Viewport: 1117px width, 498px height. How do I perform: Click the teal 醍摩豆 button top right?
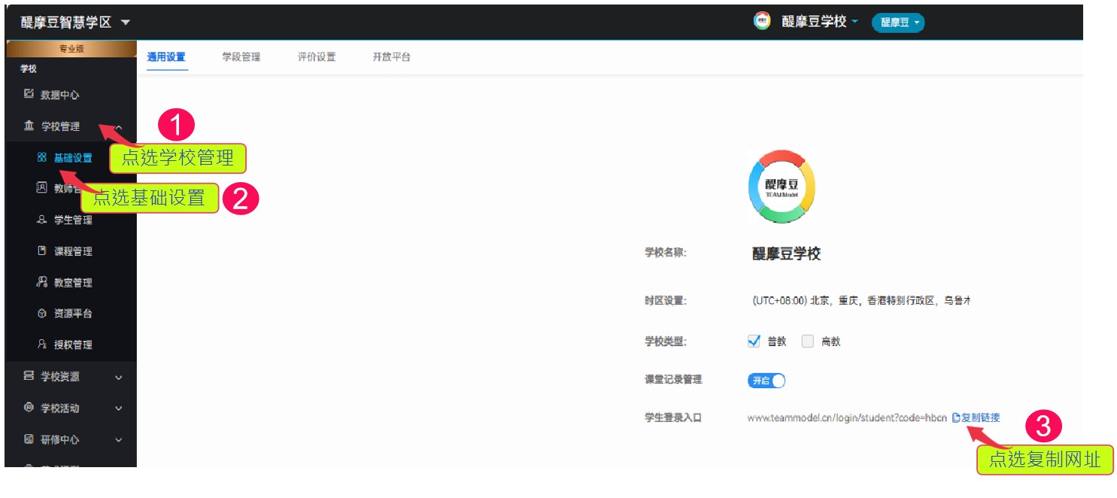(898, 22)
